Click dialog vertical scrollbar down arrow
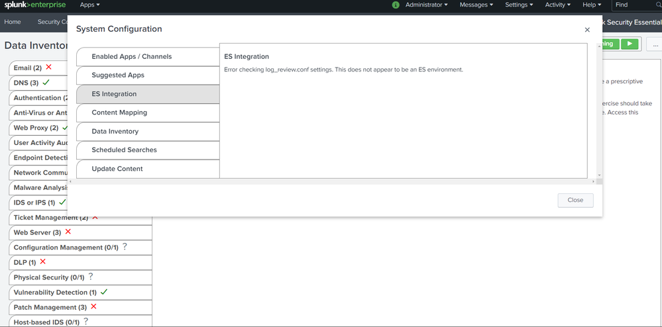Image resolution: width=662 pixels, height=327 pixels. (600, 175)
